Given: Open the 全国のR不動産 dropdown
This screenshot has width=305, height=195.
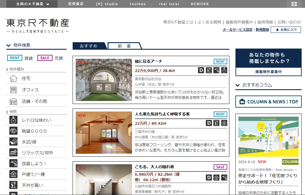Looking at the screenshot, I should point(33,4).
